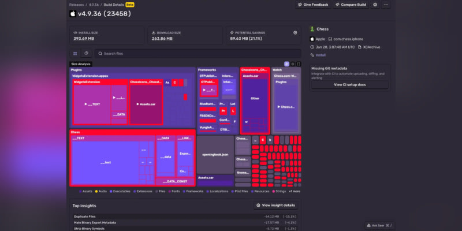Select the Chess executable treemap header

tap(133, 132)
